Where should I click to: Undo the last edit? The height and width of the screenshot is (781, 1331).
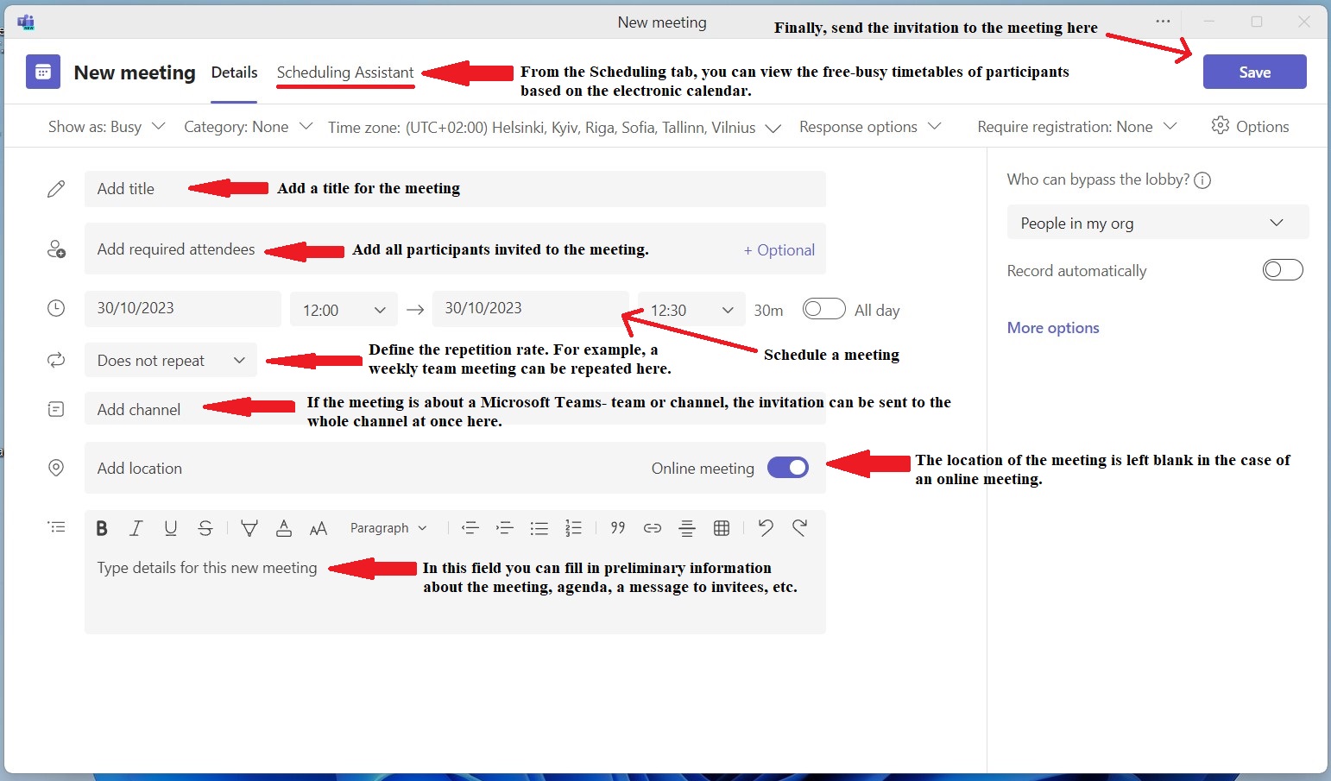coord(765,528)
